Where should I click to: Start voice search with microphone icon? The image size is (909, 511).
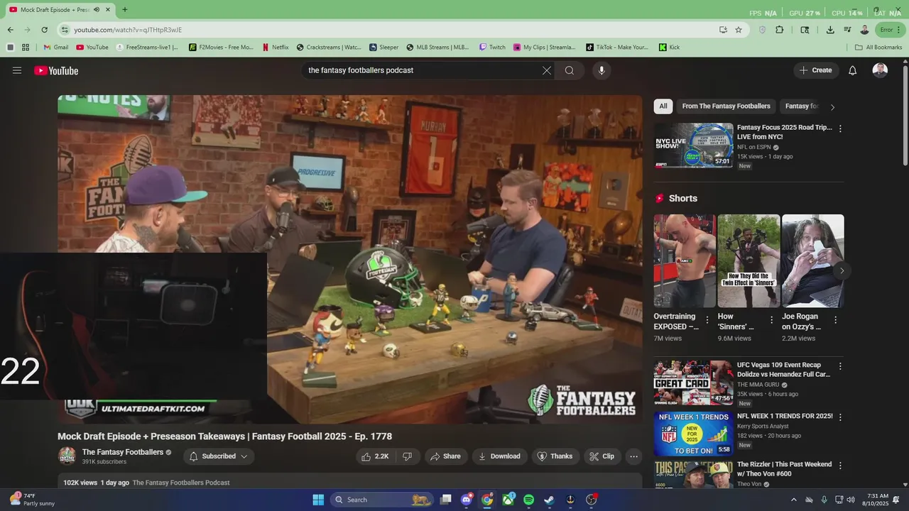click(x=602, y=70)
